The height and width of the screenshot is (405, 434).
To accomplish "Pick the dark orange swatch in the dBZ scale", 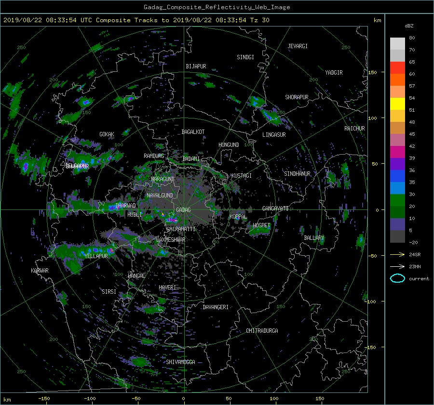I will 397,79.
